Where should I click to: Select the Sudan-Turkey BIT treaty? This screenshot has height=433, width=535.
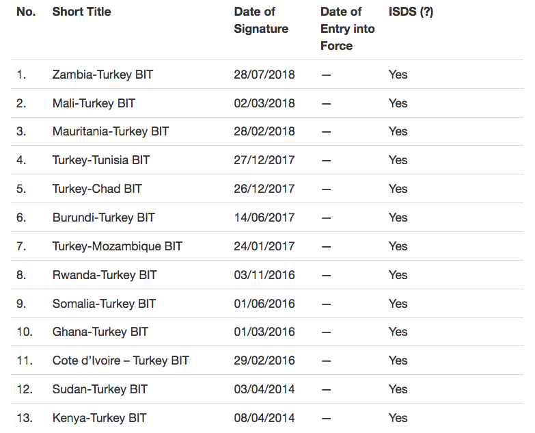(100, 389)
